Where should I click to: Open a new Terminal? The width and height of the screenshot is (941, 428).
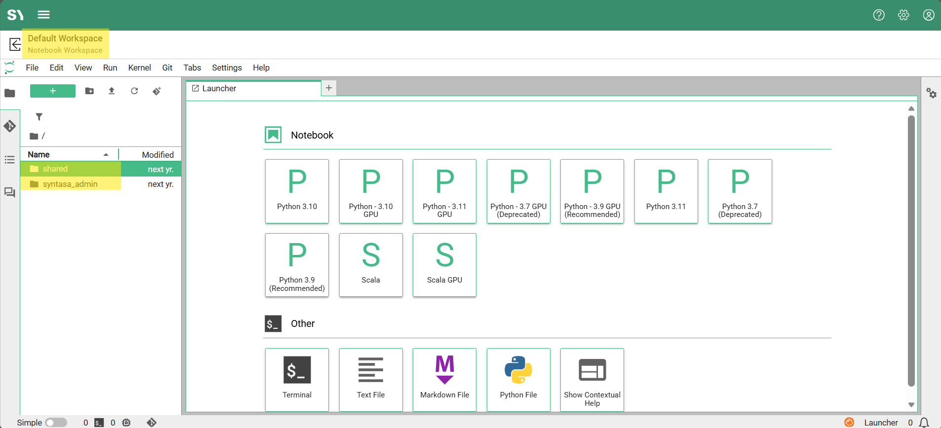click(297, 379)
